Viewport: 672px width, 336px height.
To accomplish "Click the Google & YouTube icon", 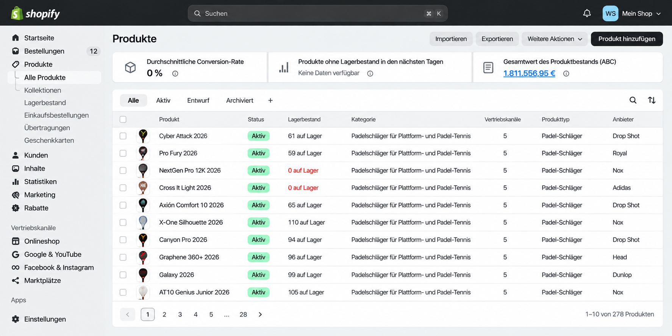I will (x=16, y=255).
